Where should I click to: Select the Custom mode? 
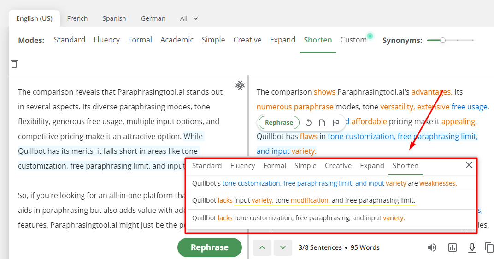tap(353, 40)
